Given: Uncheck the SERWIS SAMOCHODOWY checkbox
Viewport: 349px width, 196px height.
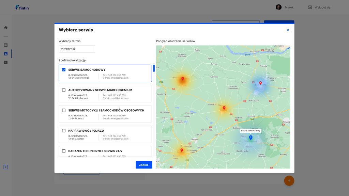Looking at the screenshot, I should [64, 70].
